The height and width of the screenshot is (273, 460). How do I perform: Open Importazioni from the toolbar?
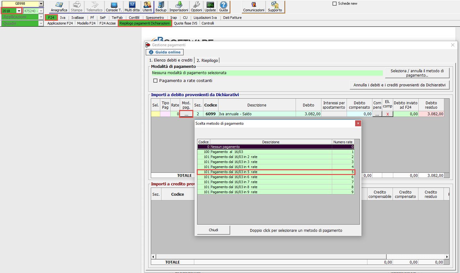tap(179, 7)
